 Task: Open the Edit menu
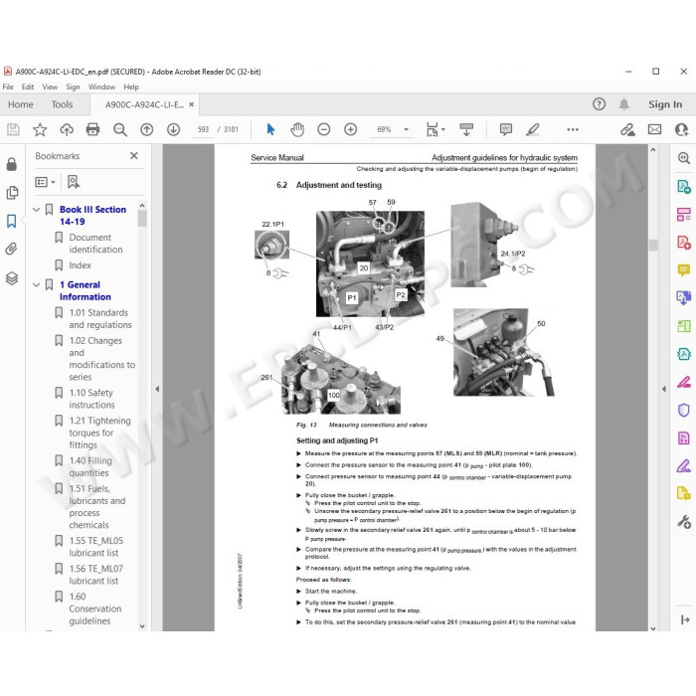(28, 87)
